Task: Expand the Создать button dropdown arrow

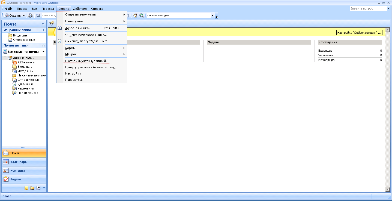Action: point(24,16)
